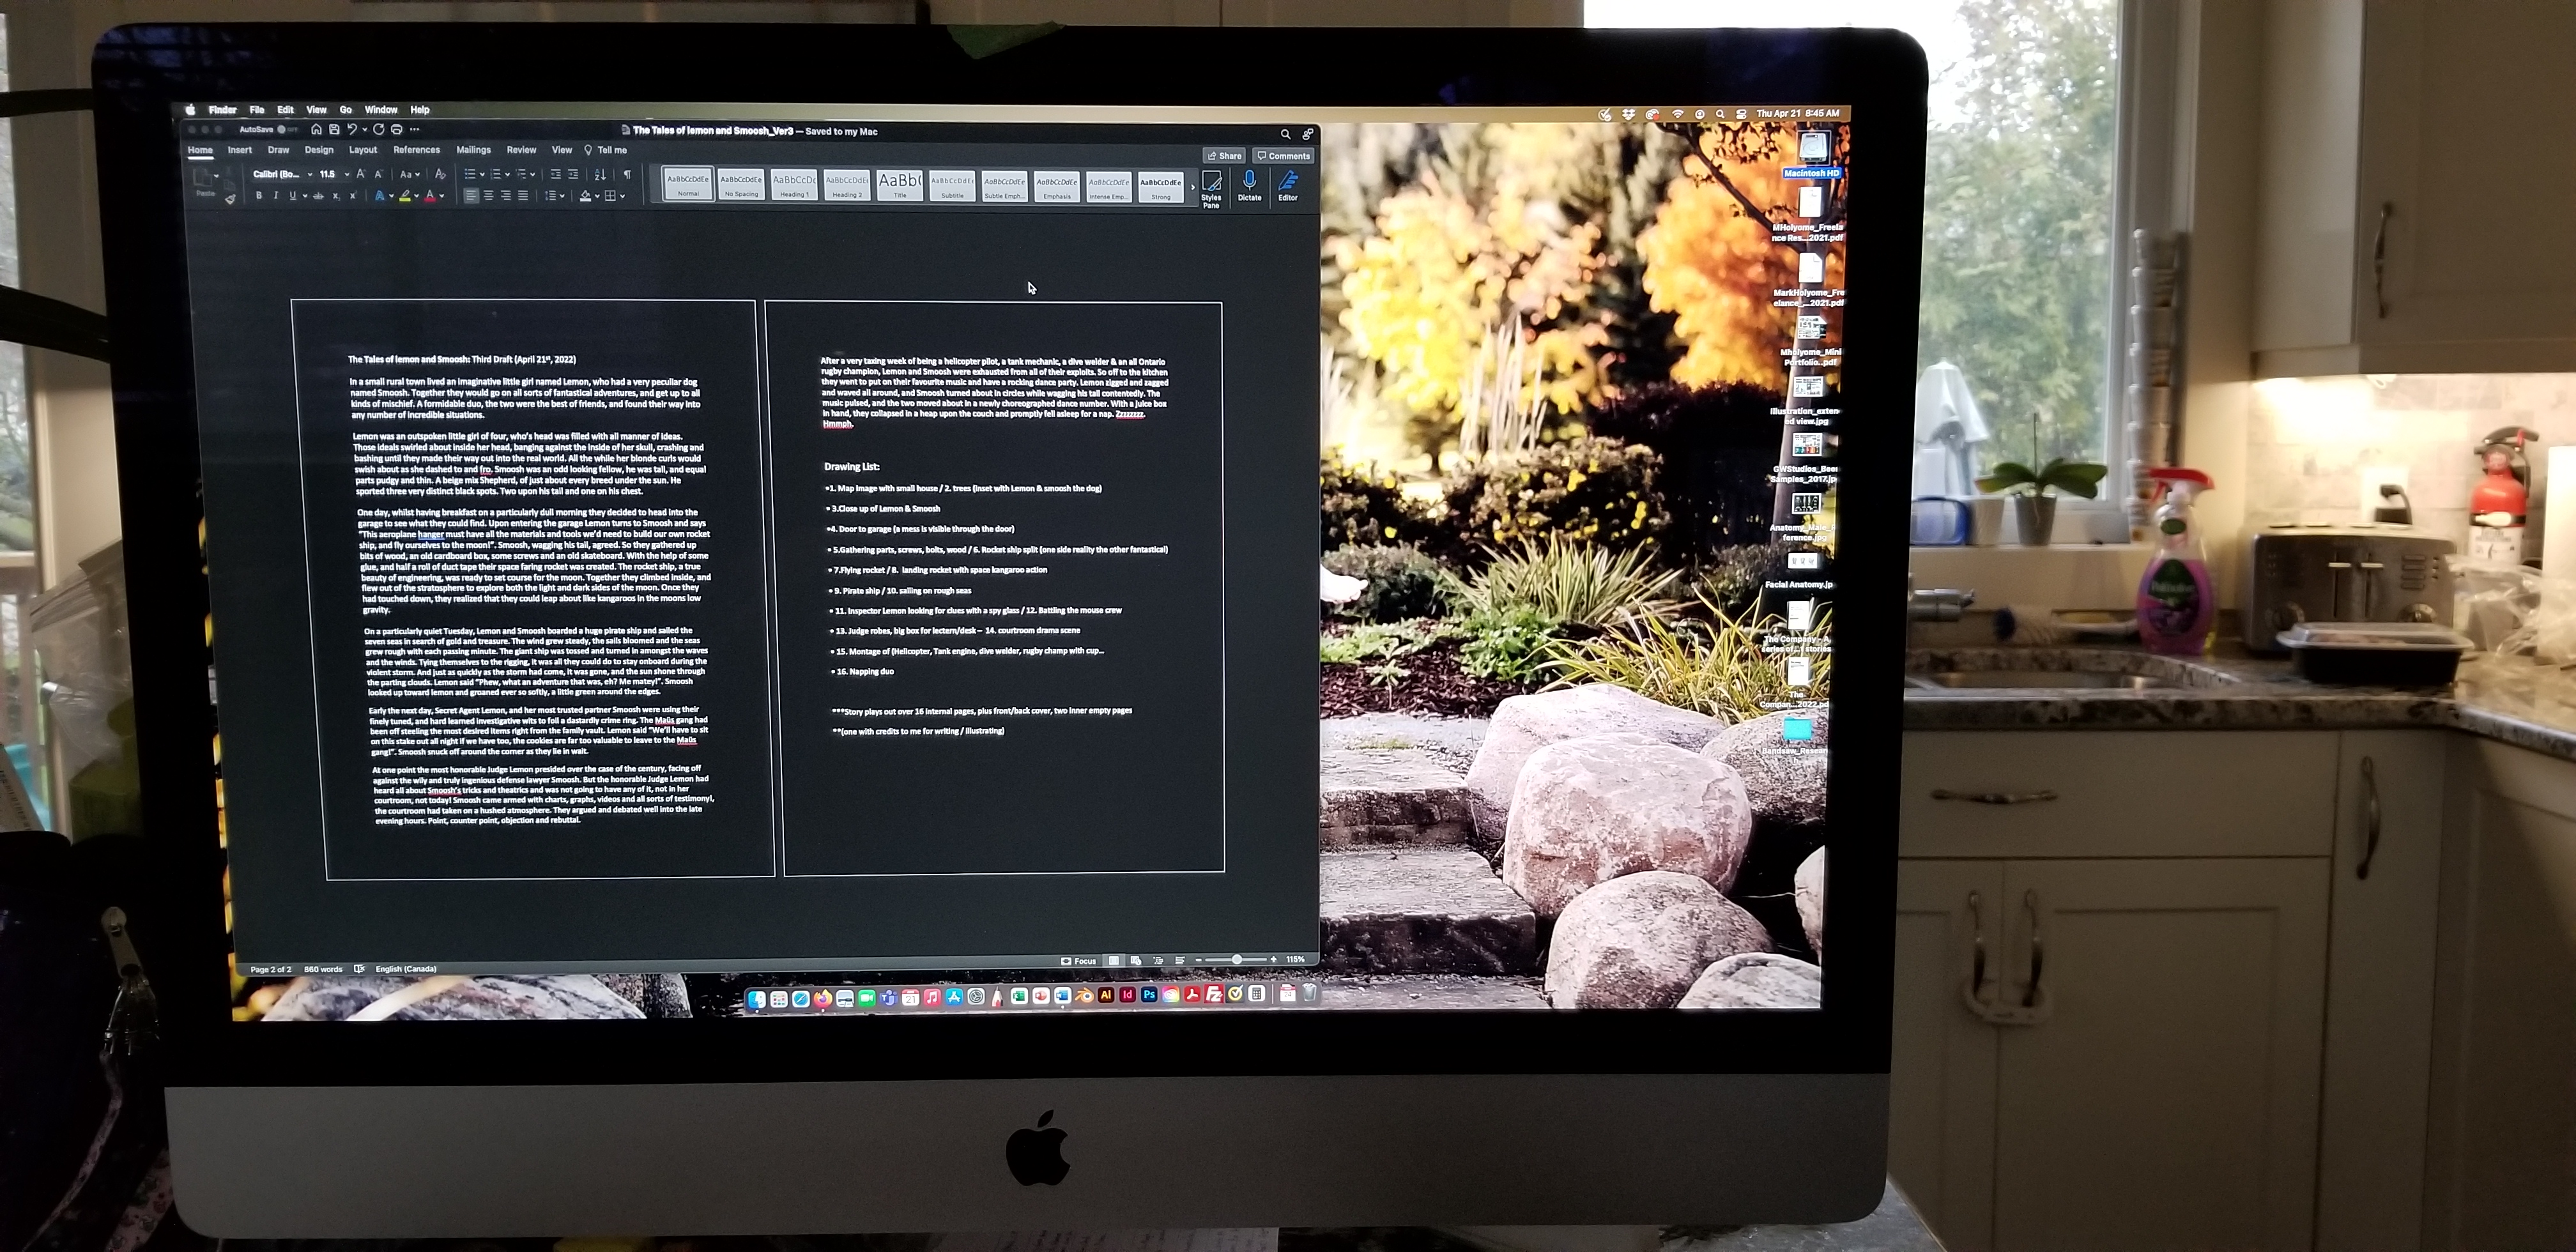2576x1252 pixels.
Task: Click the Clear Formatting icon
Action: point(440,175)
